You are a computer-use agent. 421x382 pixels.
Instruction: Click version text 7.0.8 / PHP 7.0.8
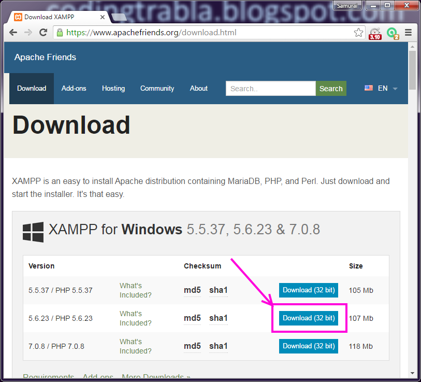(56, 347)
